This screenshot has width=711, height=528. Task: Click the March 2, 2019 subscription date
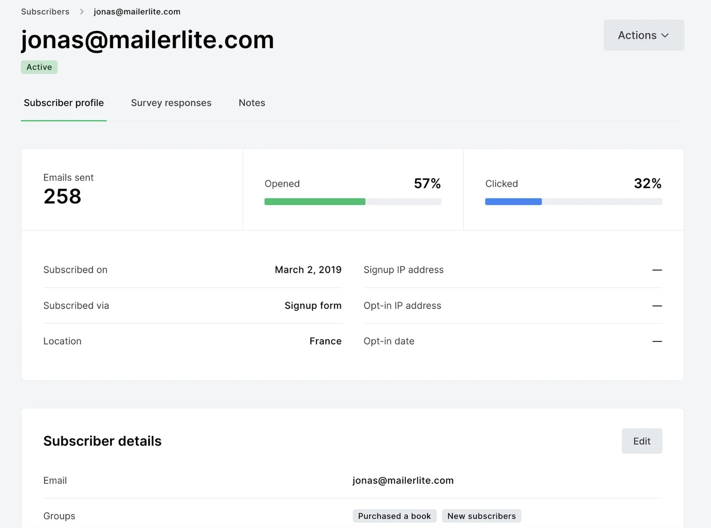[x=308, y=270]
